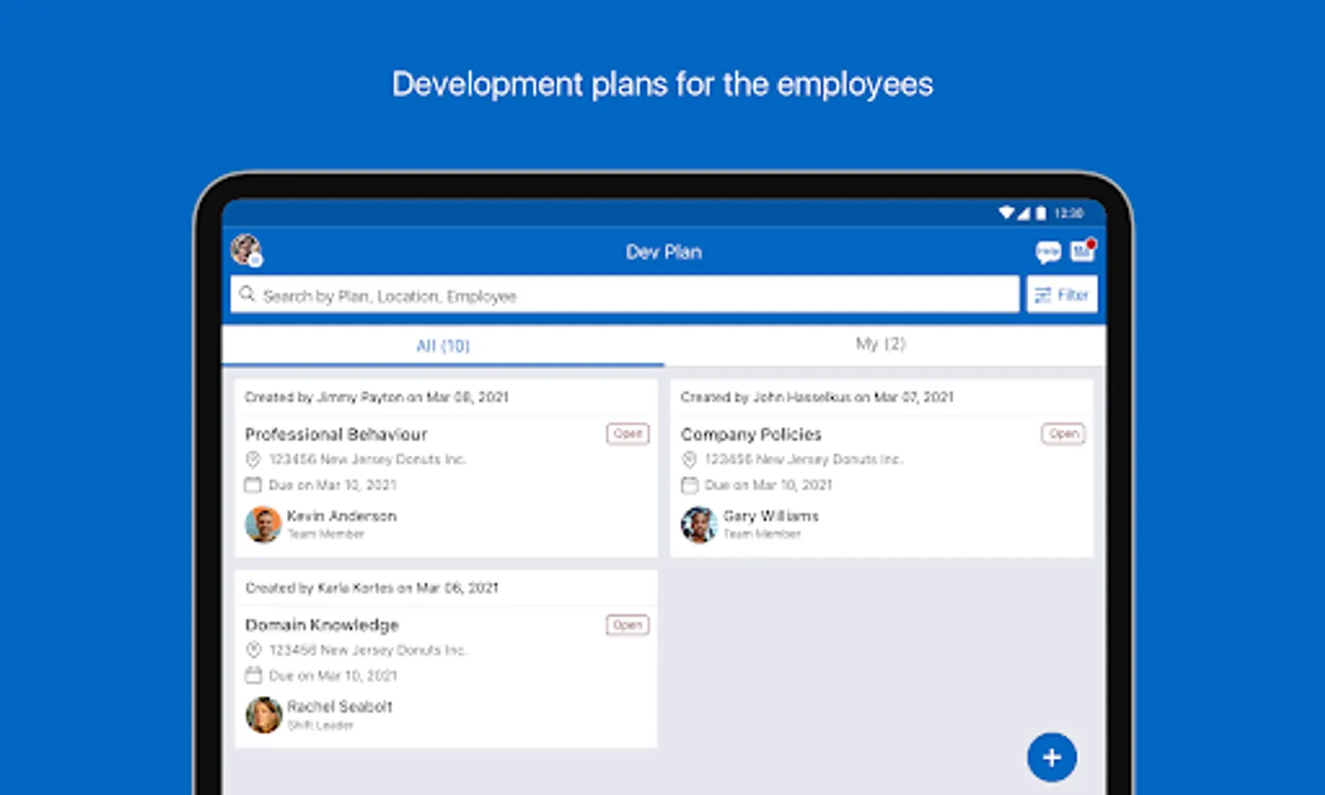The width and height of the screenshot is (1325, 795).
Task: Click the name Kevin Anderson
Action: coord(342,516)
